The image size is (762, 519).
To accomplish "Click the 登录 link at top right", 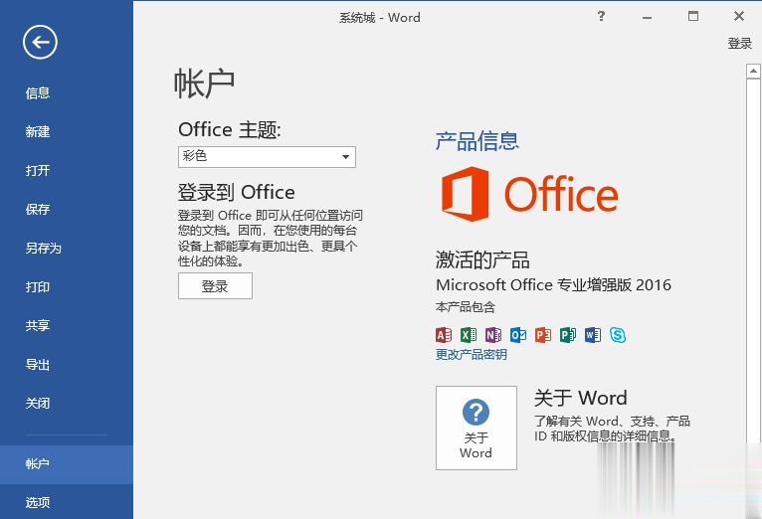I will click(739, 44).
